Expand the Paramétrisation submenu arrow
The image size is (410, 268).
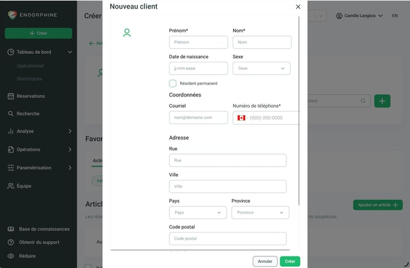[70, 168]
